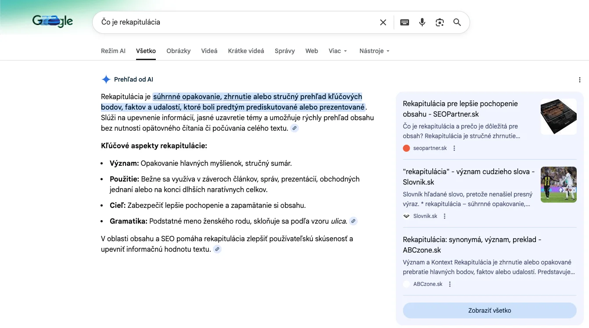Open three-dot menu next to Slovnik.sk
589x328 pixels.
[x=445, y=216]
